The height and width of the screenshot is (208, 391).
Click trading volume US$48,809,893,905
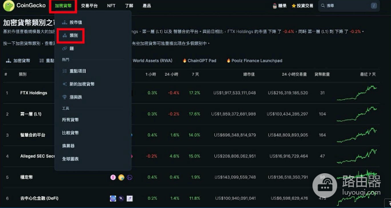288,135
